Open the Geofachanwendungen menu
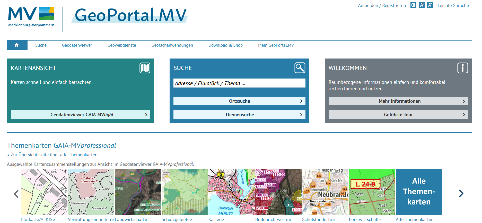This screenshot has width=482, height=223. (x=172, y=45)
